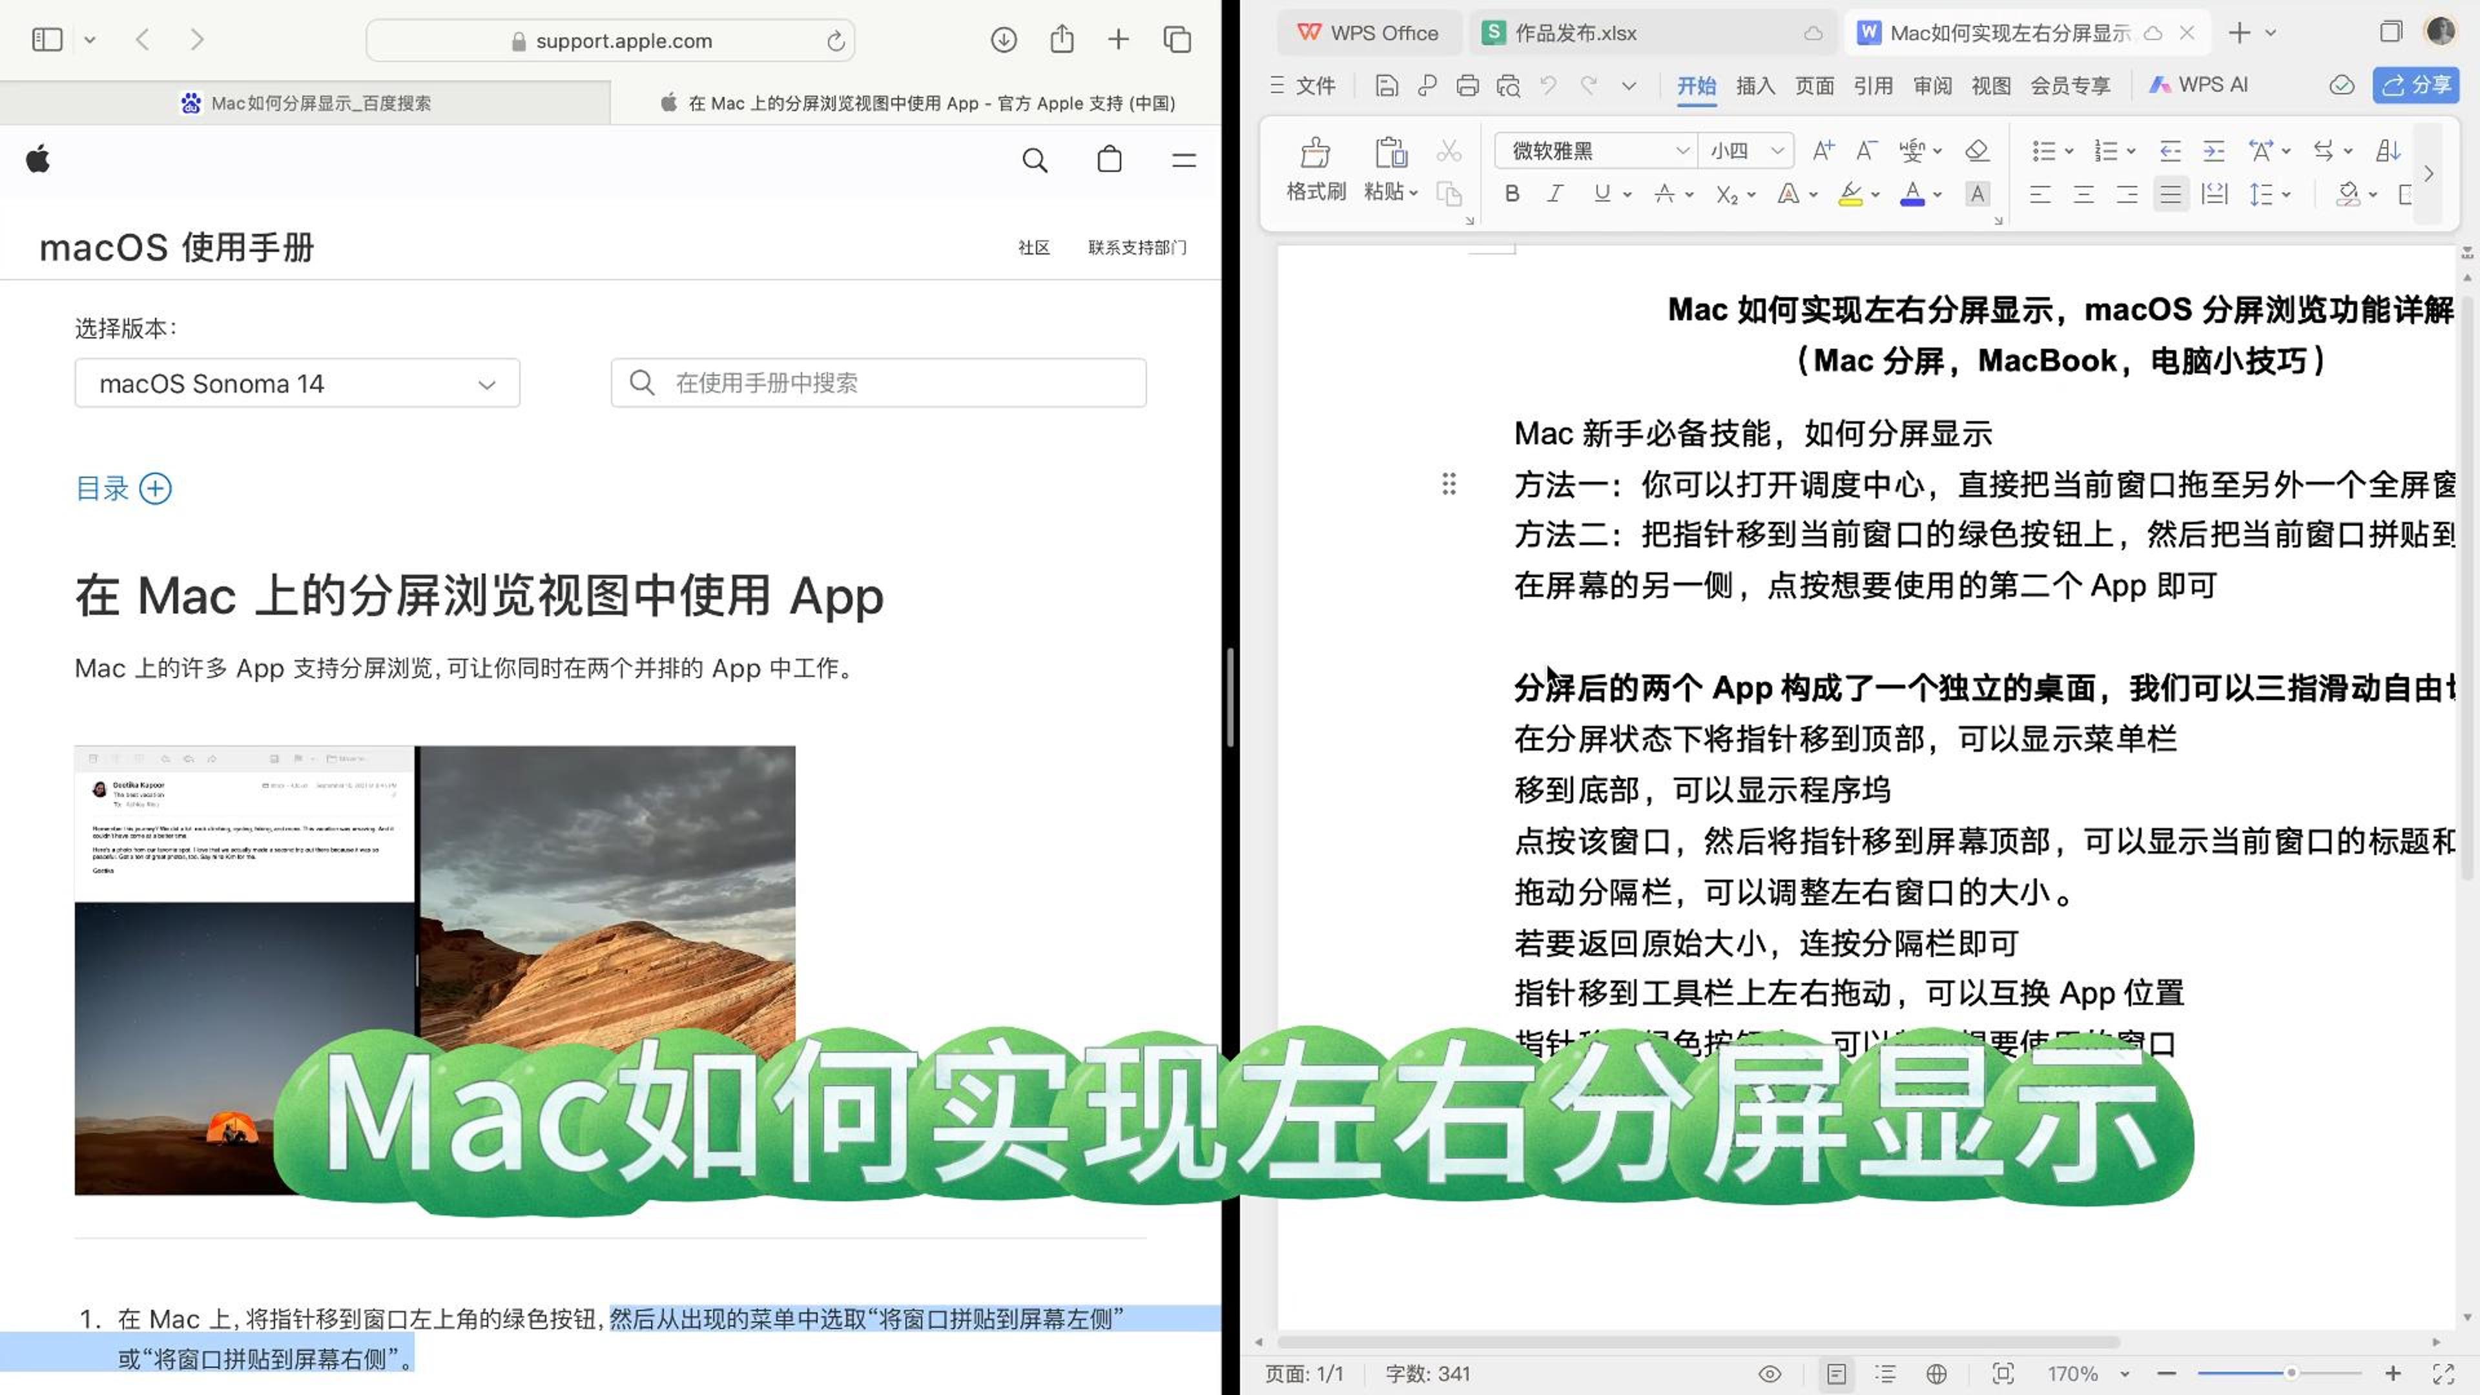This screenshot has width=2480, height=1395.
Task: Click the Undo arrow in WPS toolbar
Action: 1548,86
